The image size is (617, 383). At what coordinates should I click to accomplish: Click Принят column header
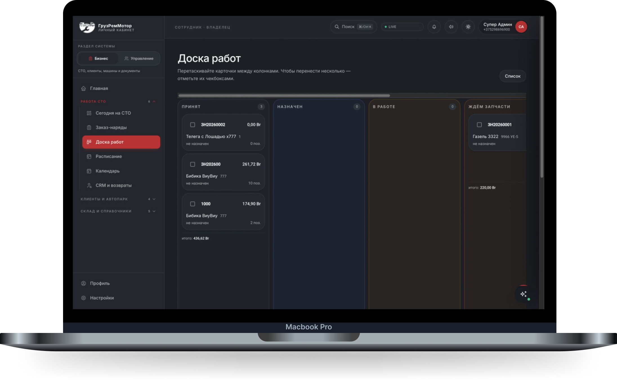pyautogui.click(x=191, y=107)
